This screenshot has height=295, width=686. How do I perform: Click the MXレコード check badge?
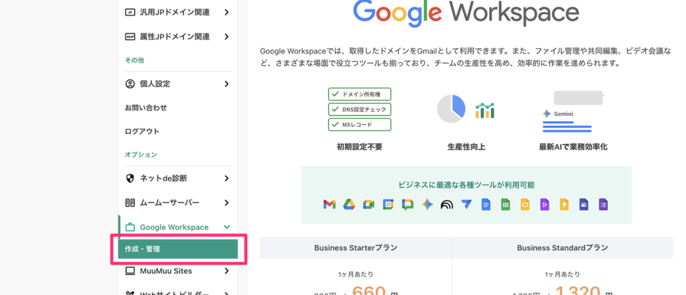[360, 124]
